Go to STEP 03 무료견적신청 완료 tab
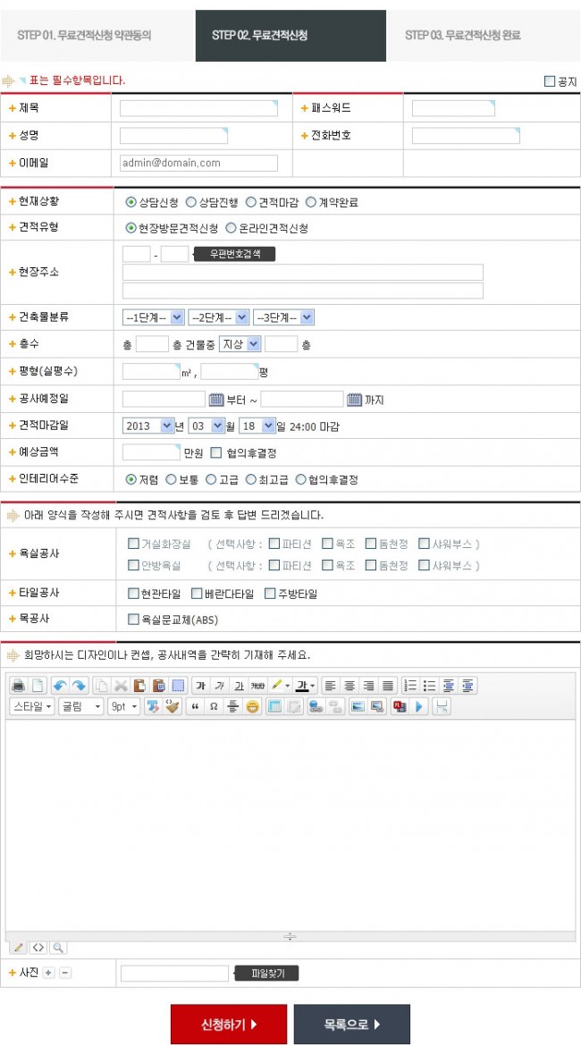This screenshot has width=581, height=1046. (484, 36)
